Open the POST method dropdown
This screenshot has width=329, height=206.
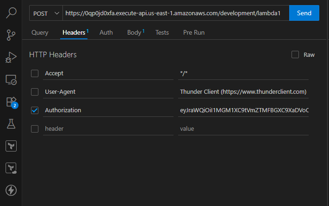pyautogui.click(x=46, y=13)
